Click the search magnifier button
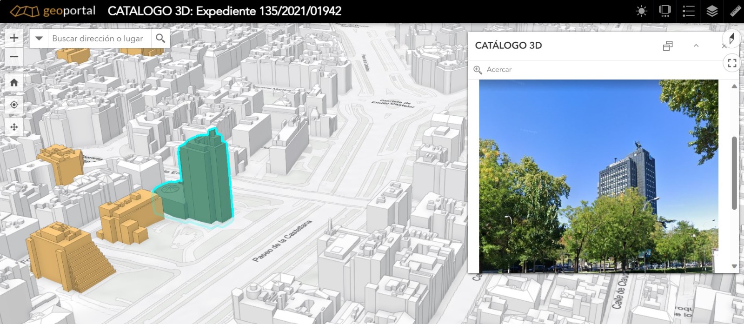 (160, 38)
